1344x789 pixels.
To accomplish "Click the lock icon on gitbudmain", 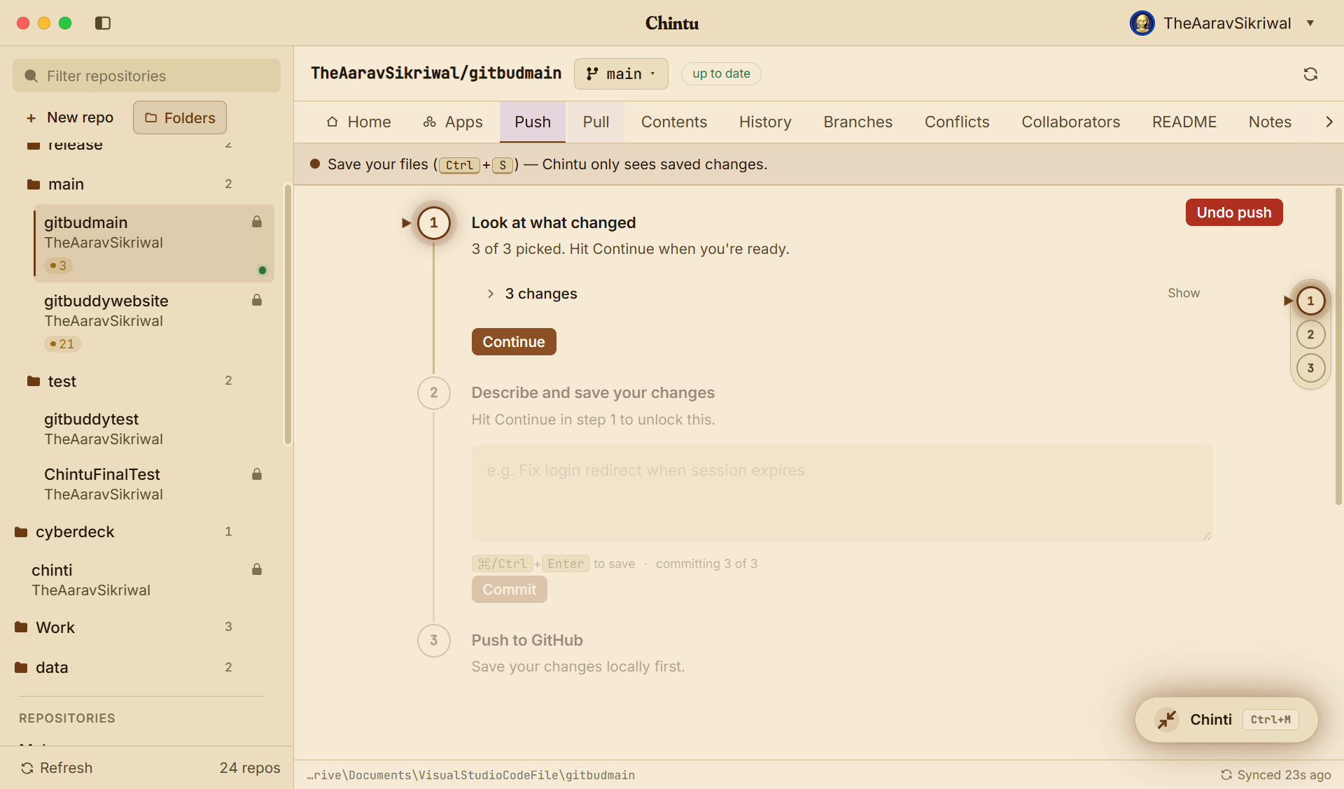I will click(x=257, y=222).
